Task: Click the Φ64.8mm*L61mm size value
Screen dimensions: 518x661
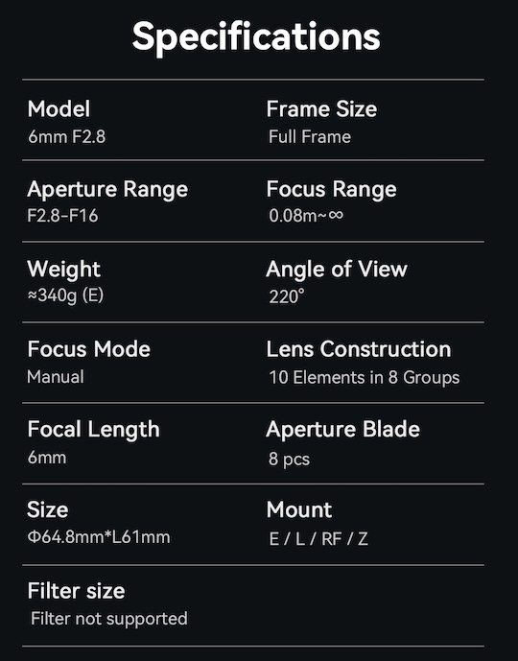Action: pyautogui.click(x=99, y=537)
